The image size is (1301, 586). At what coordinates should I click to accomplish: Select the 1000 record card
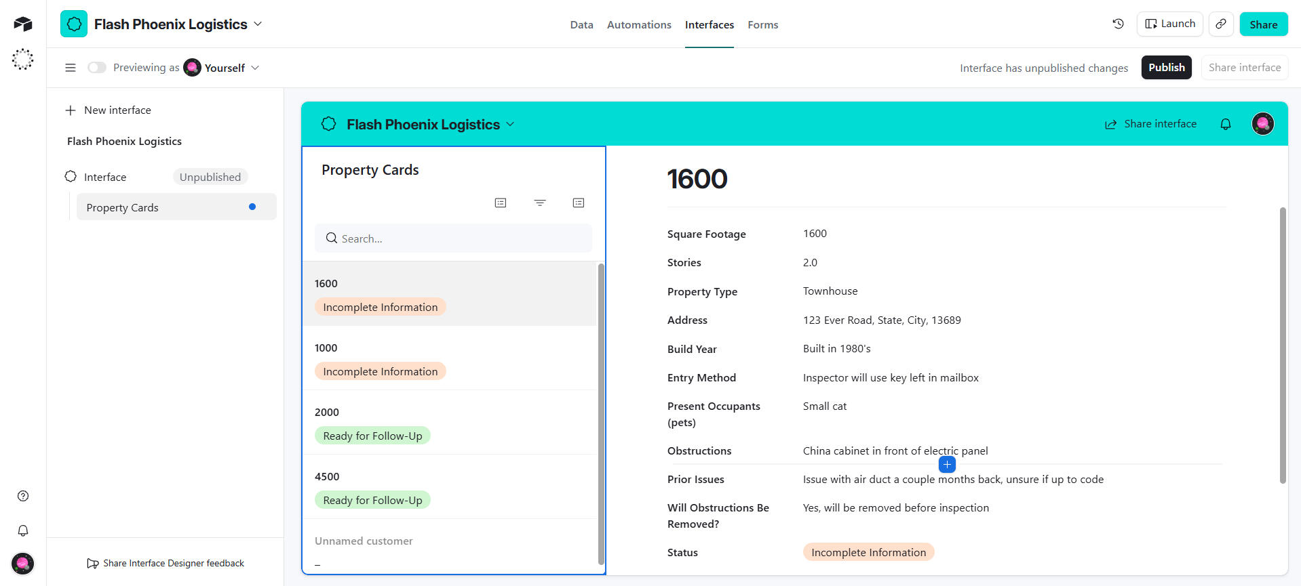449,358
